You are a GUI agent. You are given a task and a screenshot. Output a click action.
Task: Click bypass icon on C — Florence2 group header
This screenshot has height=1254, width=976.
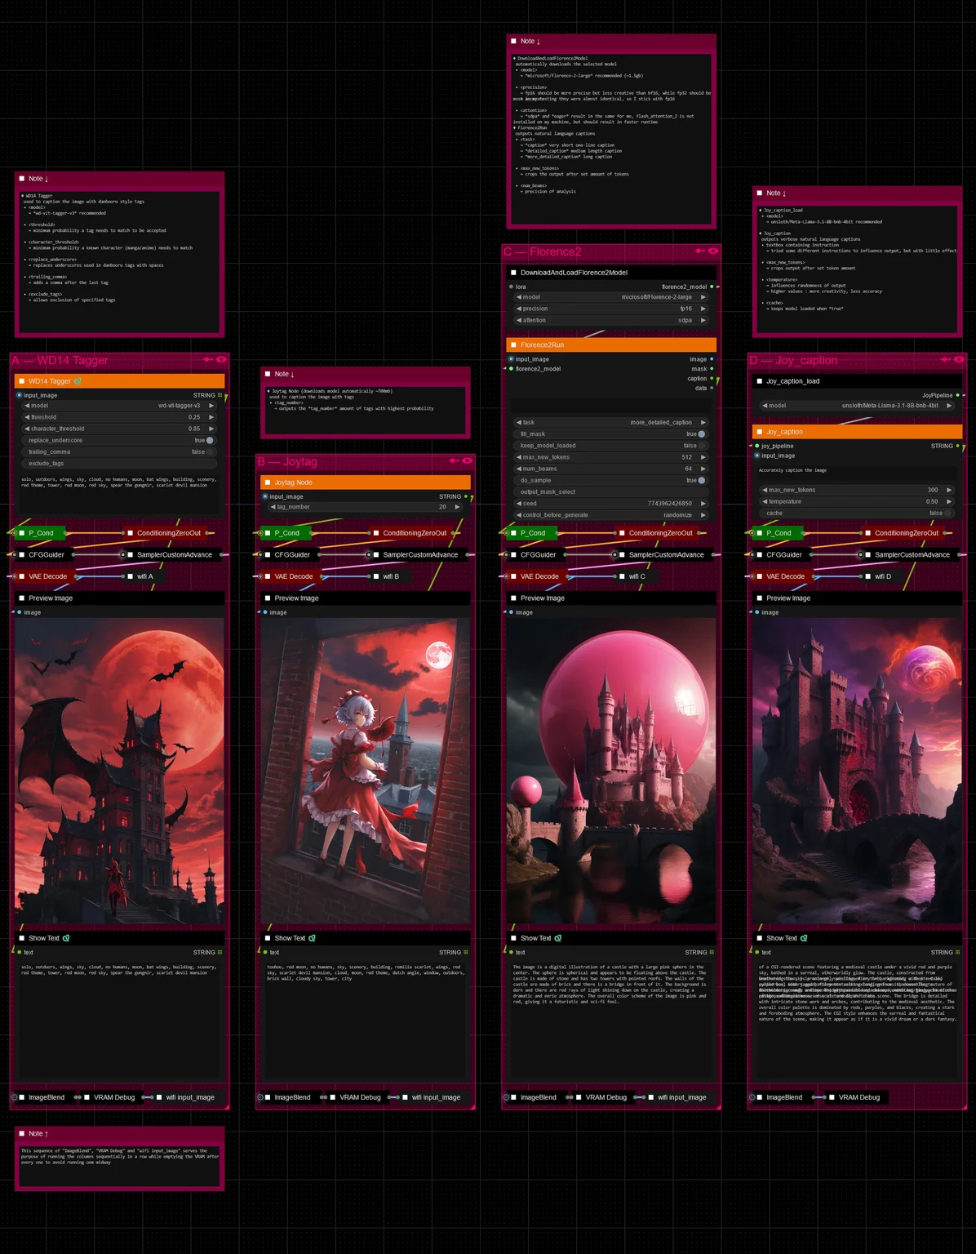tap(699, 251)
